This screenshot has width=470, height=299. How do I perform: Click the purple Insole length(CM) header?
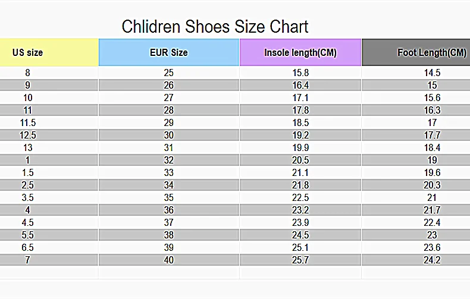[300, 52]
